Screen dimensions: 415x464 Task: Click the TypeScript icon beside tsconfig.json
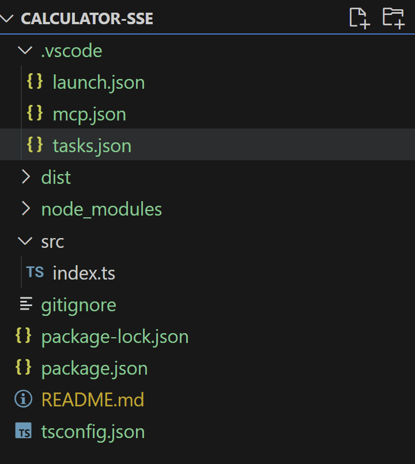(24, 431)
